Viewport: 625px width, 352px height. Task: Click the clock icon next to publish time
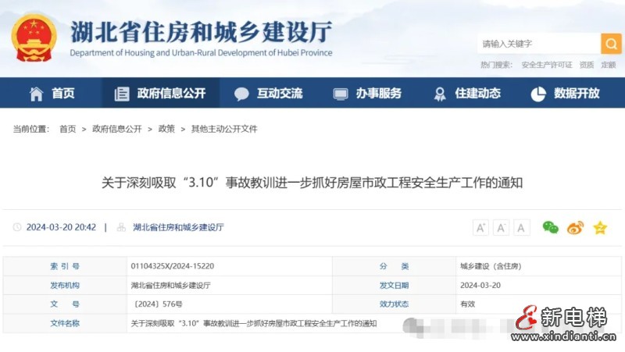[x=17, y=227]
